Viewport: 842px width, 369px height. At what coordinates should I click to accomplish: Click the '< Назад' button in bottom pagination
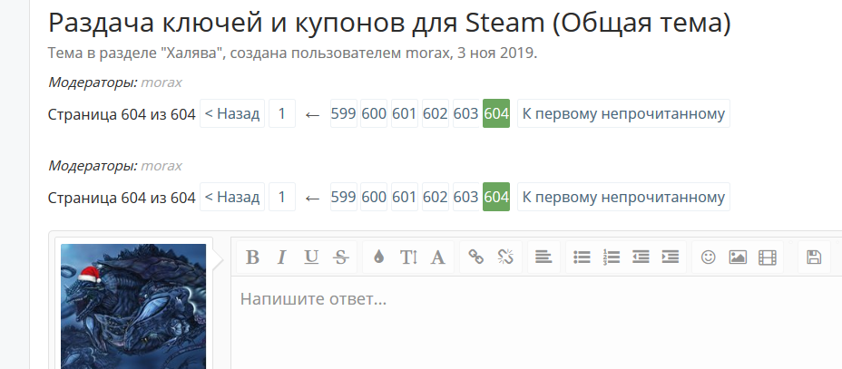tap(232, 198)
